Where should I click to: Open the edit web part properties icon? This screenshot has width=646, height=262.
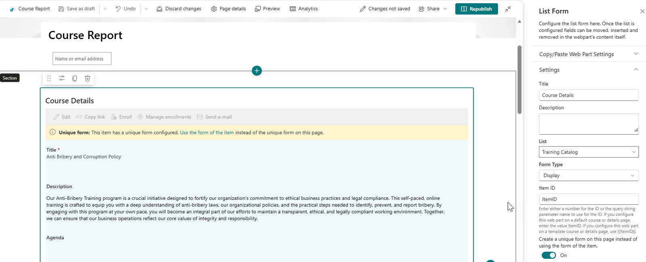point(62,78)
